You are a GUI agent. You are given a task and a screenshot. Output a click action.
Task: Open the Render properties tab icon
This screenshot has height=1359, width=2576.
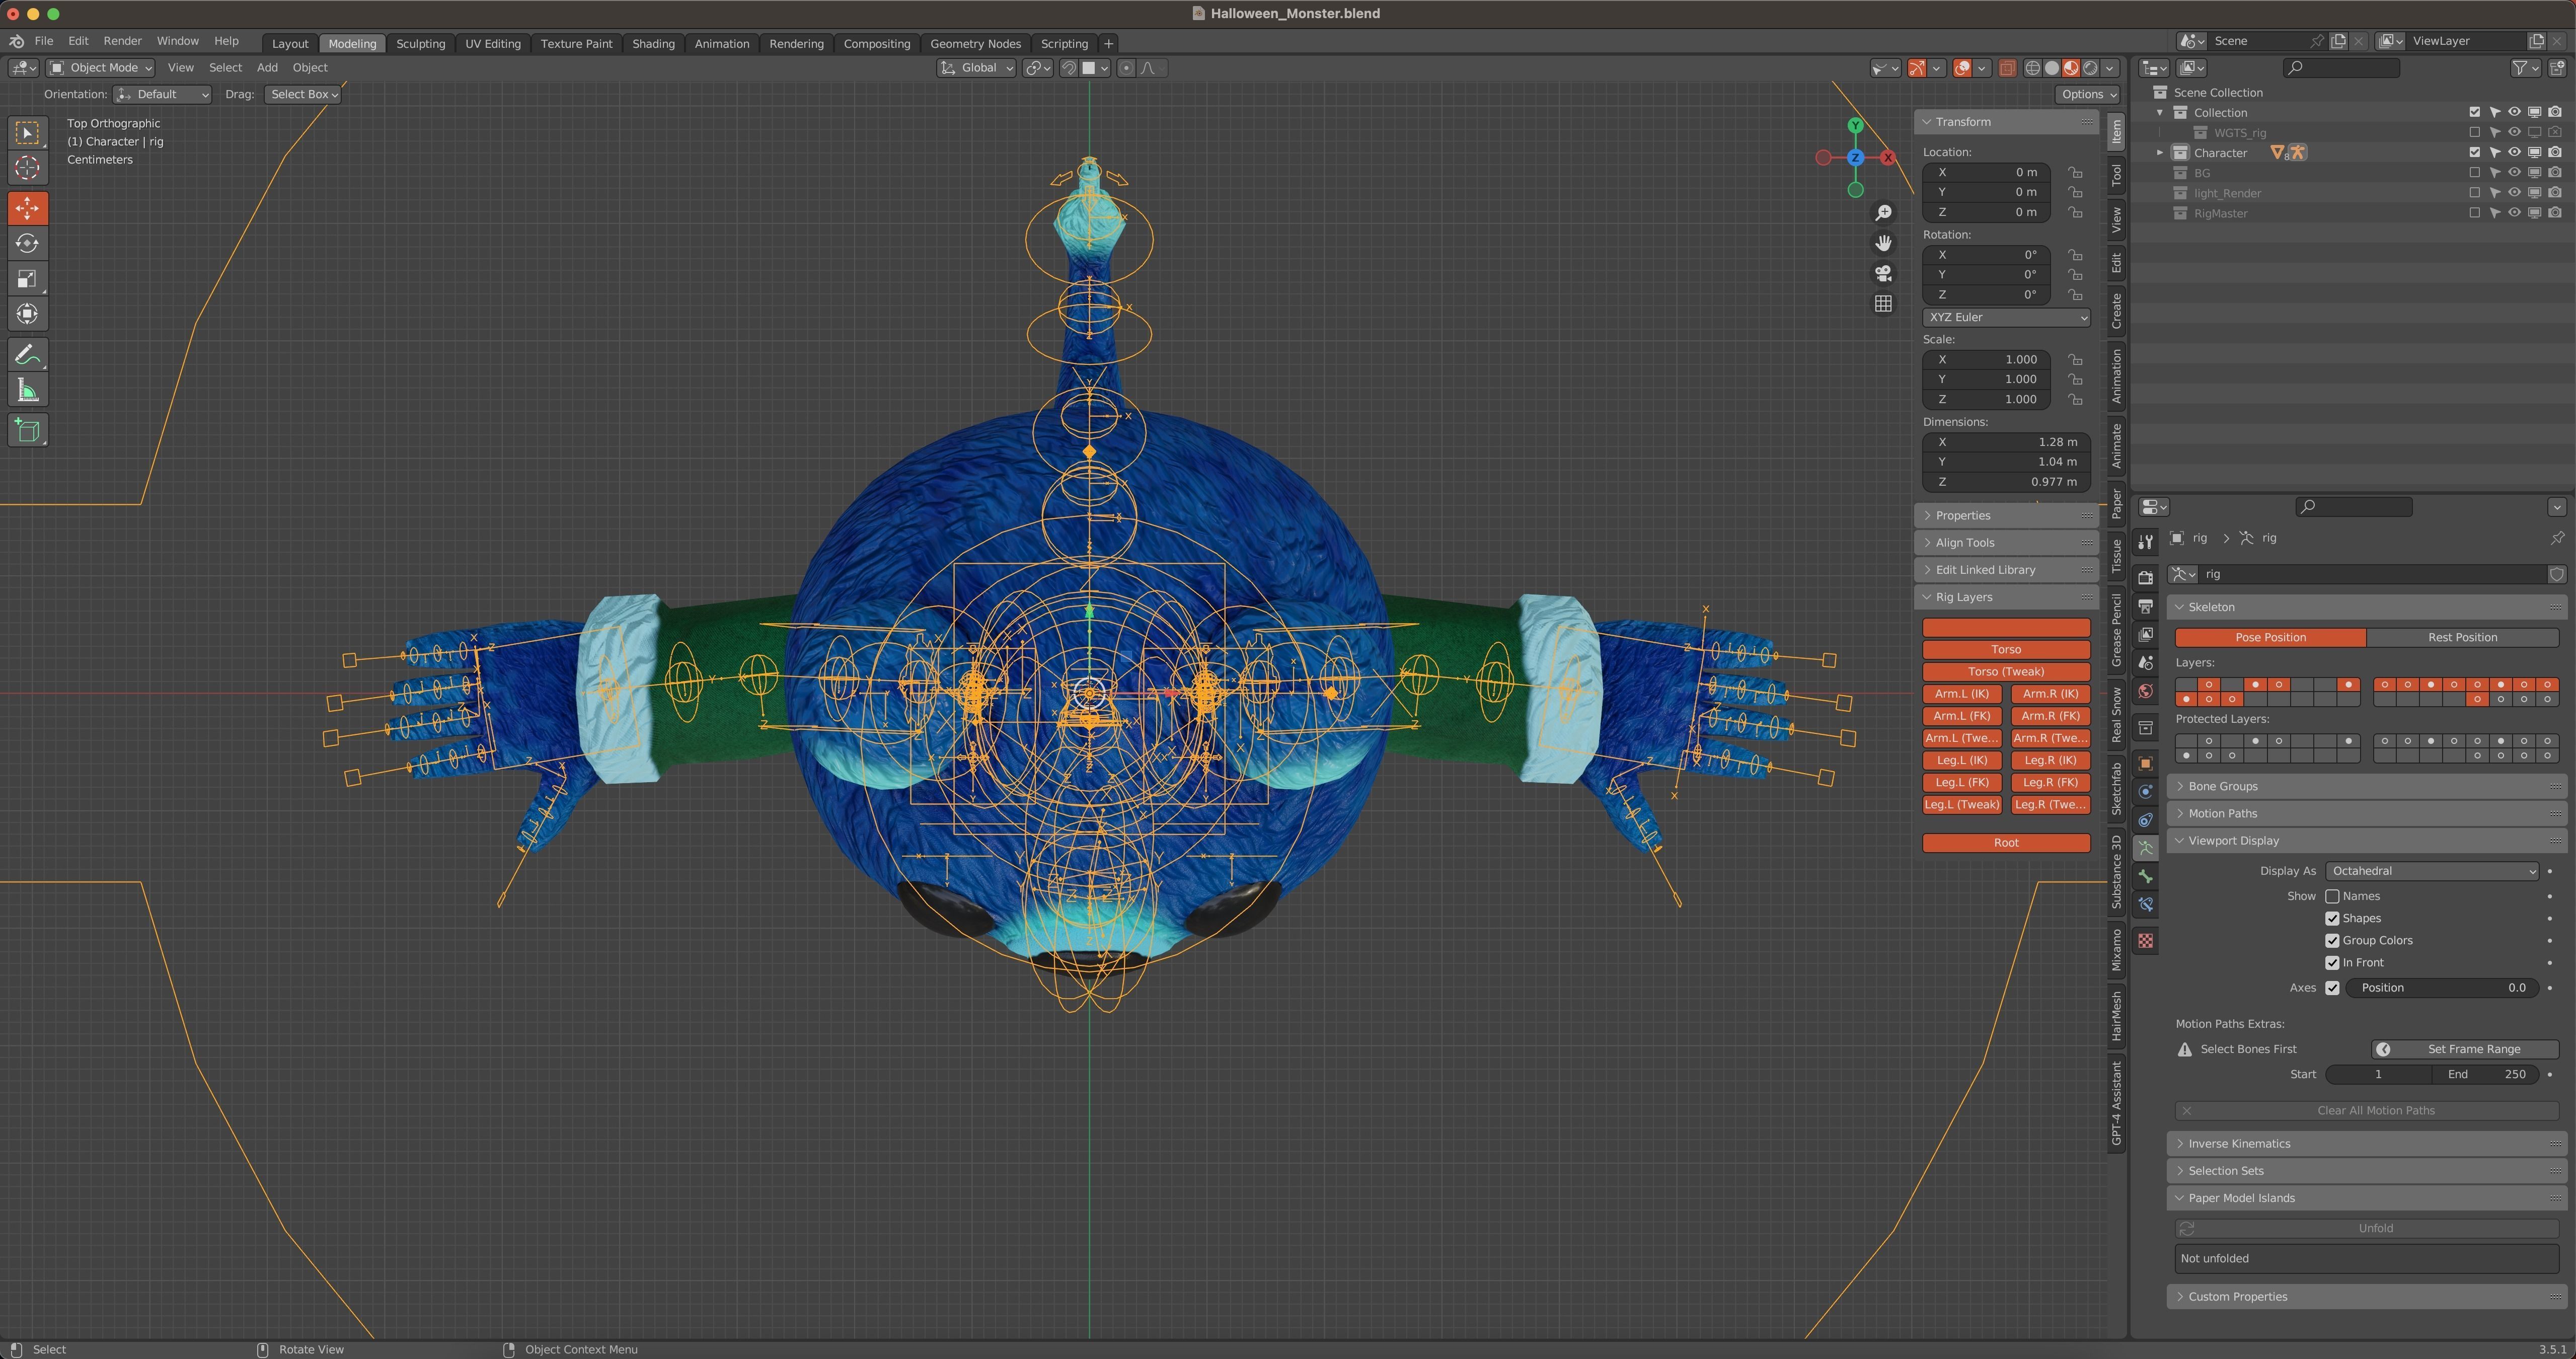click(2145, 577)
